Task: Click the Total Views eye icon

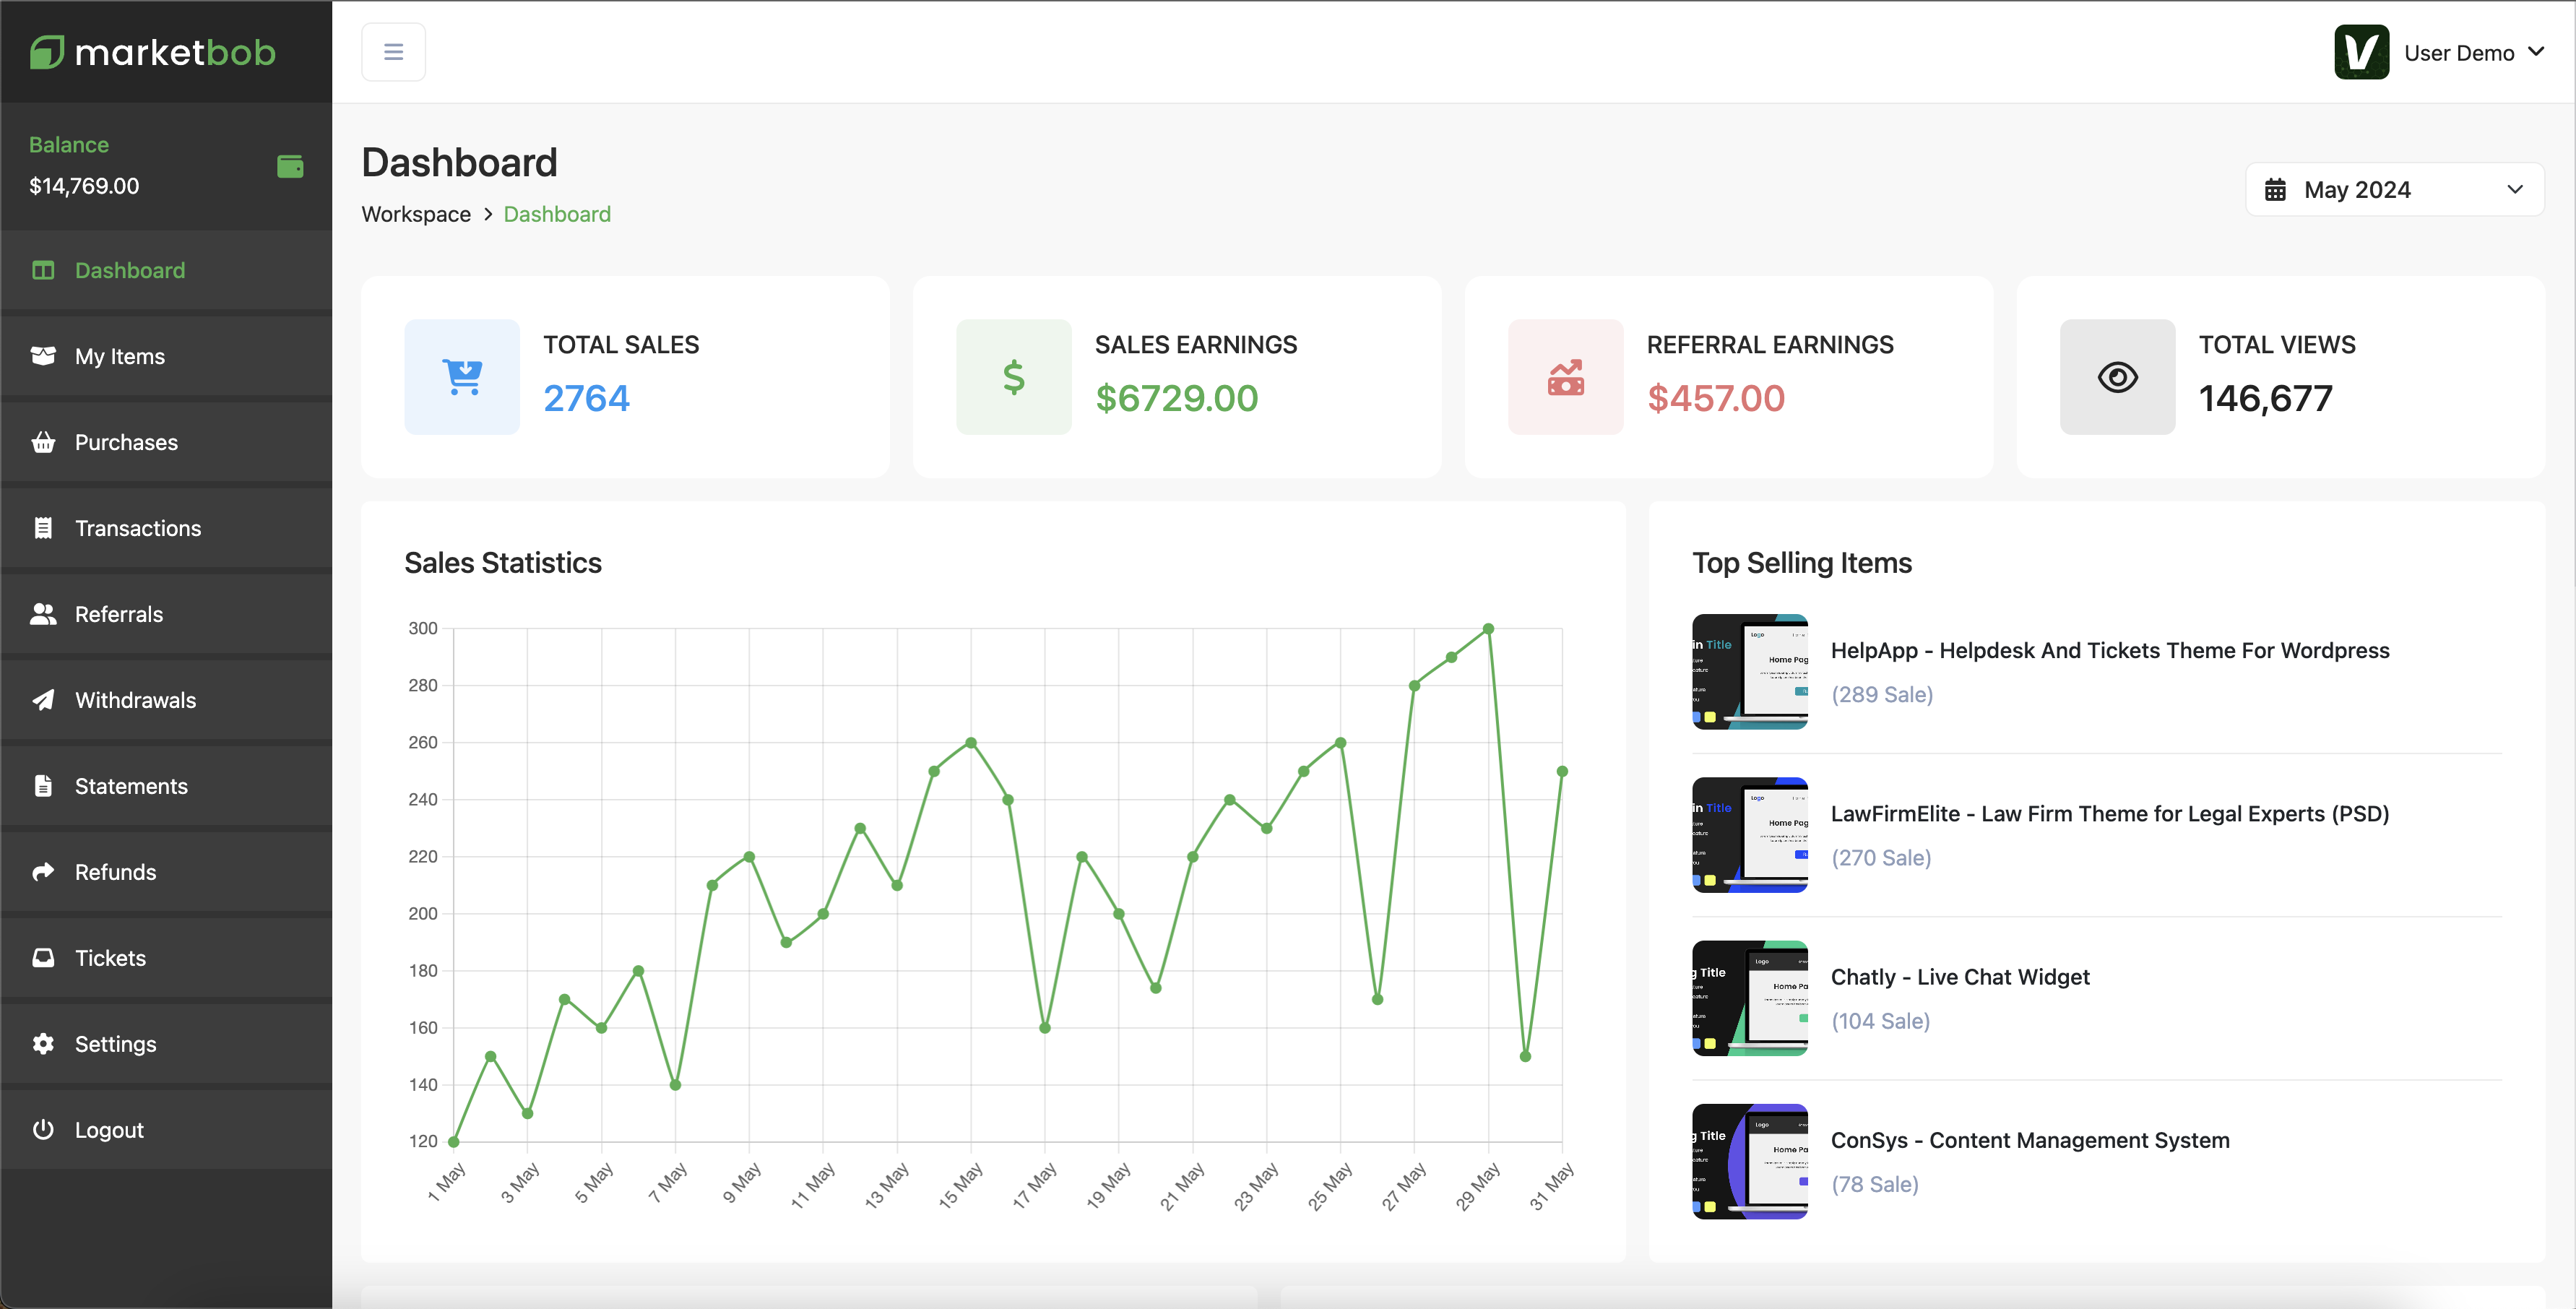Action: click(2117, 377)
